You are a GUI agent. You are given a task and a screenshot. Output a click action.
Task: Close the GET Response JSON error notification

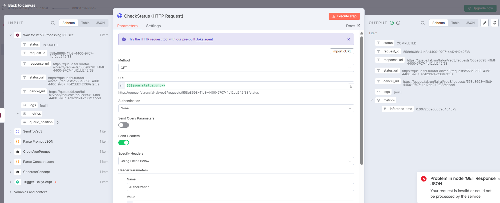click(x=498, y=179)
